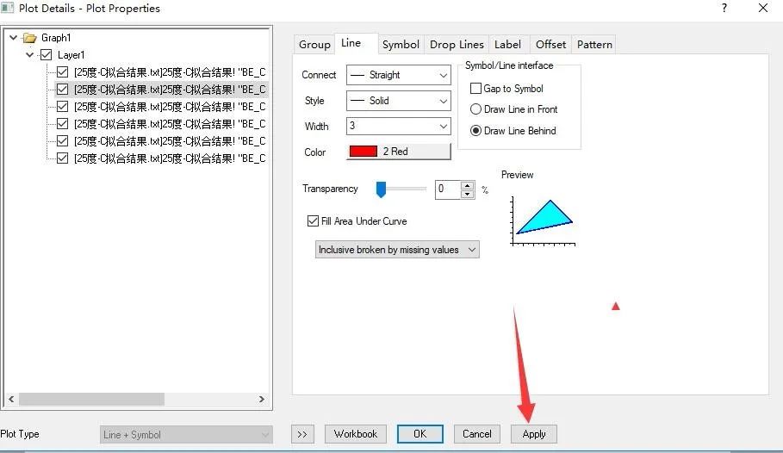Open the line Width dropdown
Screen dimensions: 783x453
coord(399,126)
